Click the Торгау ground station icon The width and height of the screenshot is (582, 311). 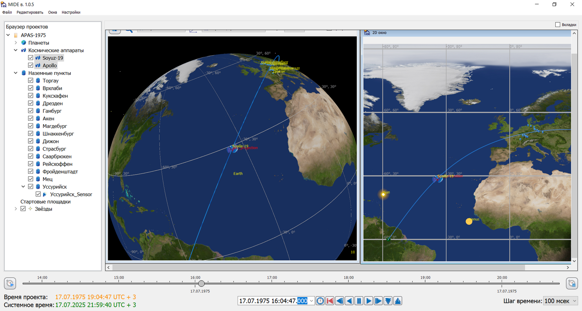[x=38, y=80]
